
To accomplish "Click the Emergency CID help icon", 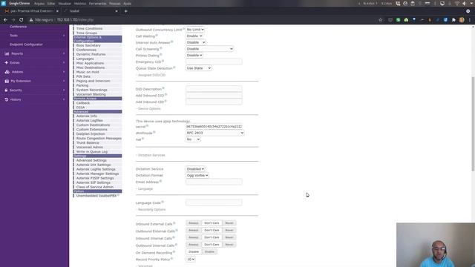I will (163, 61).
